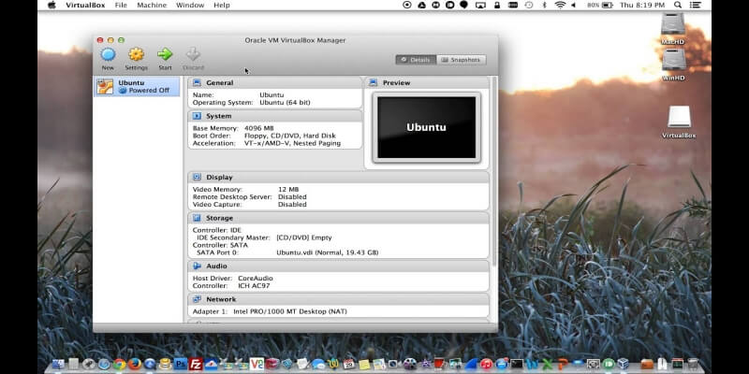The width and height of the screenshot is (749, 374).
Task: Launch FileZilla from the dock
Action: point(196,365)
